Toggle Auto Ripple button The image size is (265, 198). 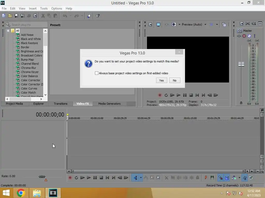click(x=234, y=178)
